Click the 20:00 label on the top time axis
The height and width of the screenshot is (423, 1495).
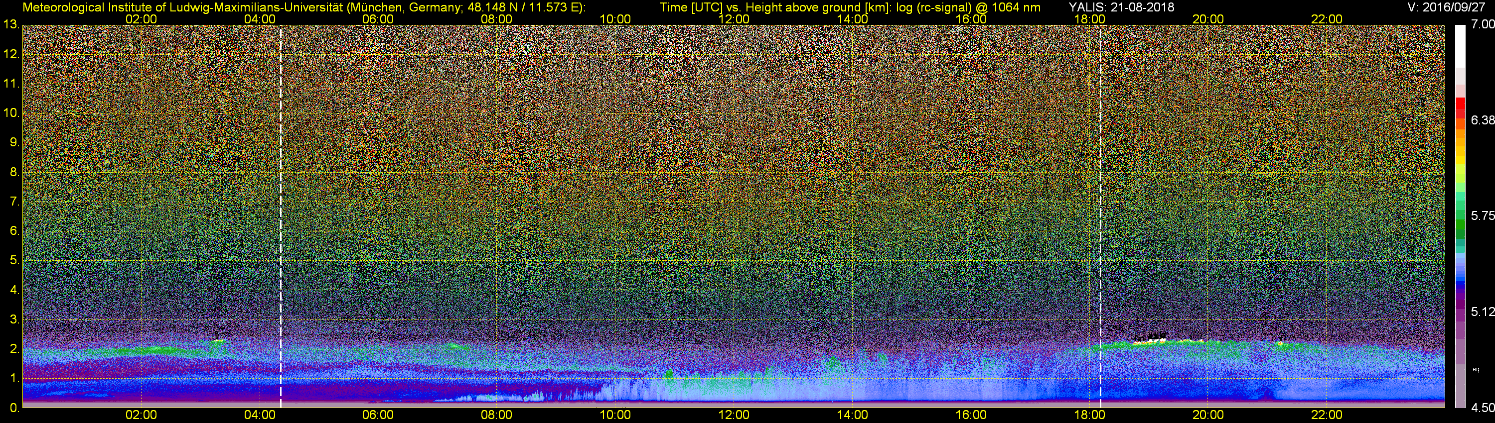click(1208, 19)
